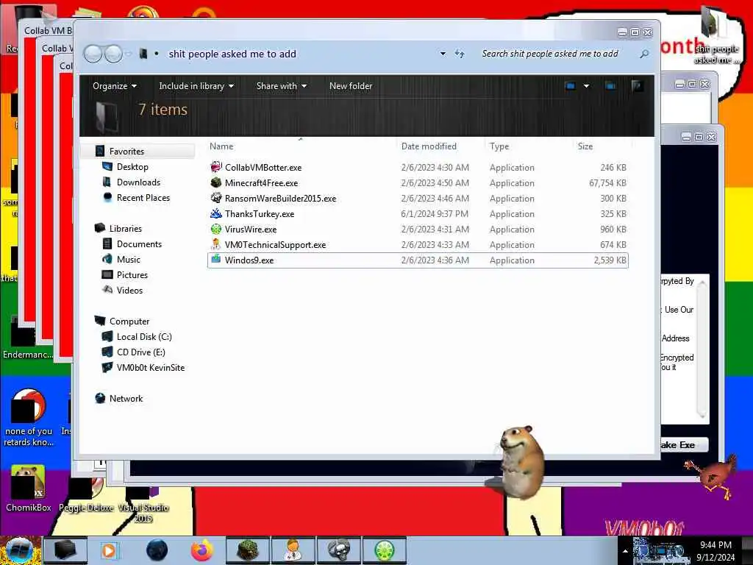
Task: Expand the address bar history dropdown
Action: 443,54
